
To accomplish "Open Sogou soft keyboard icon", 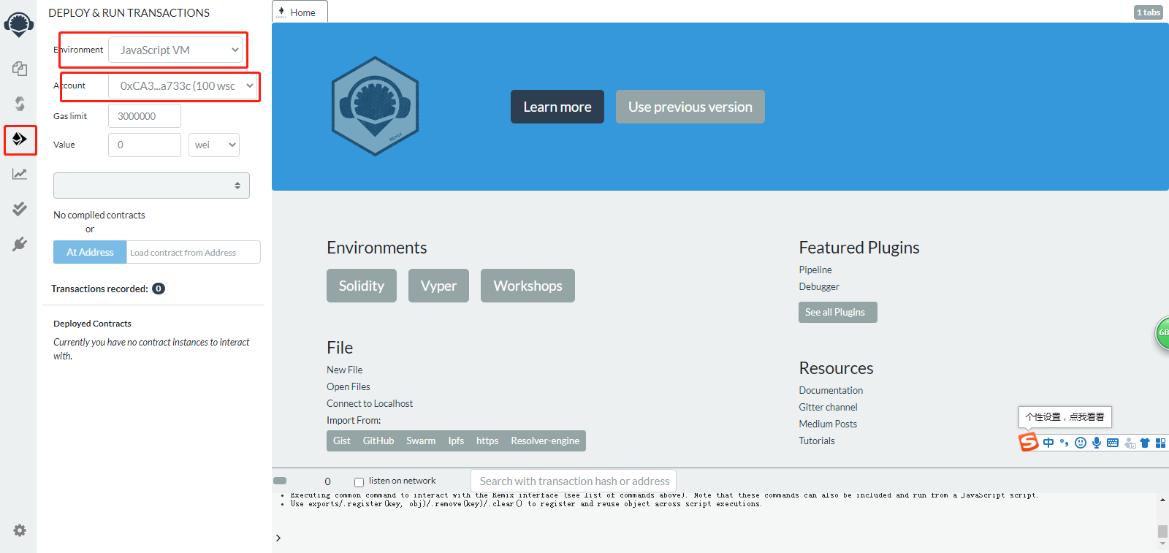I will (1113, 443).
